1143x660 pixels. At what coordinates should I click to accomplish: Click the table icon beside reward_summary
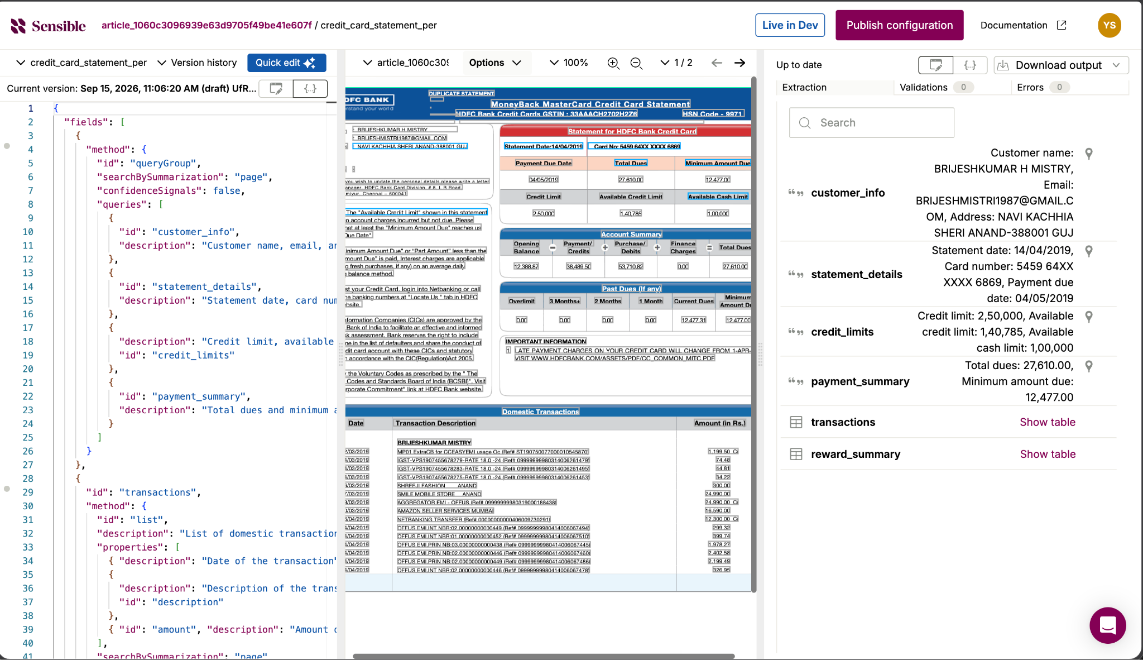coord(796,455)
